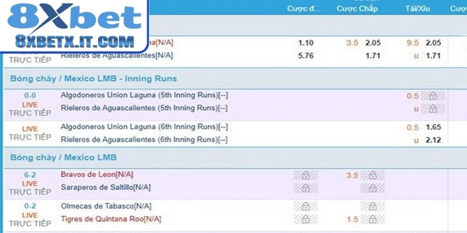
Task: Click locked handicap 1.5 for Tigres de Quintana Roo
Action: (372, 220)
